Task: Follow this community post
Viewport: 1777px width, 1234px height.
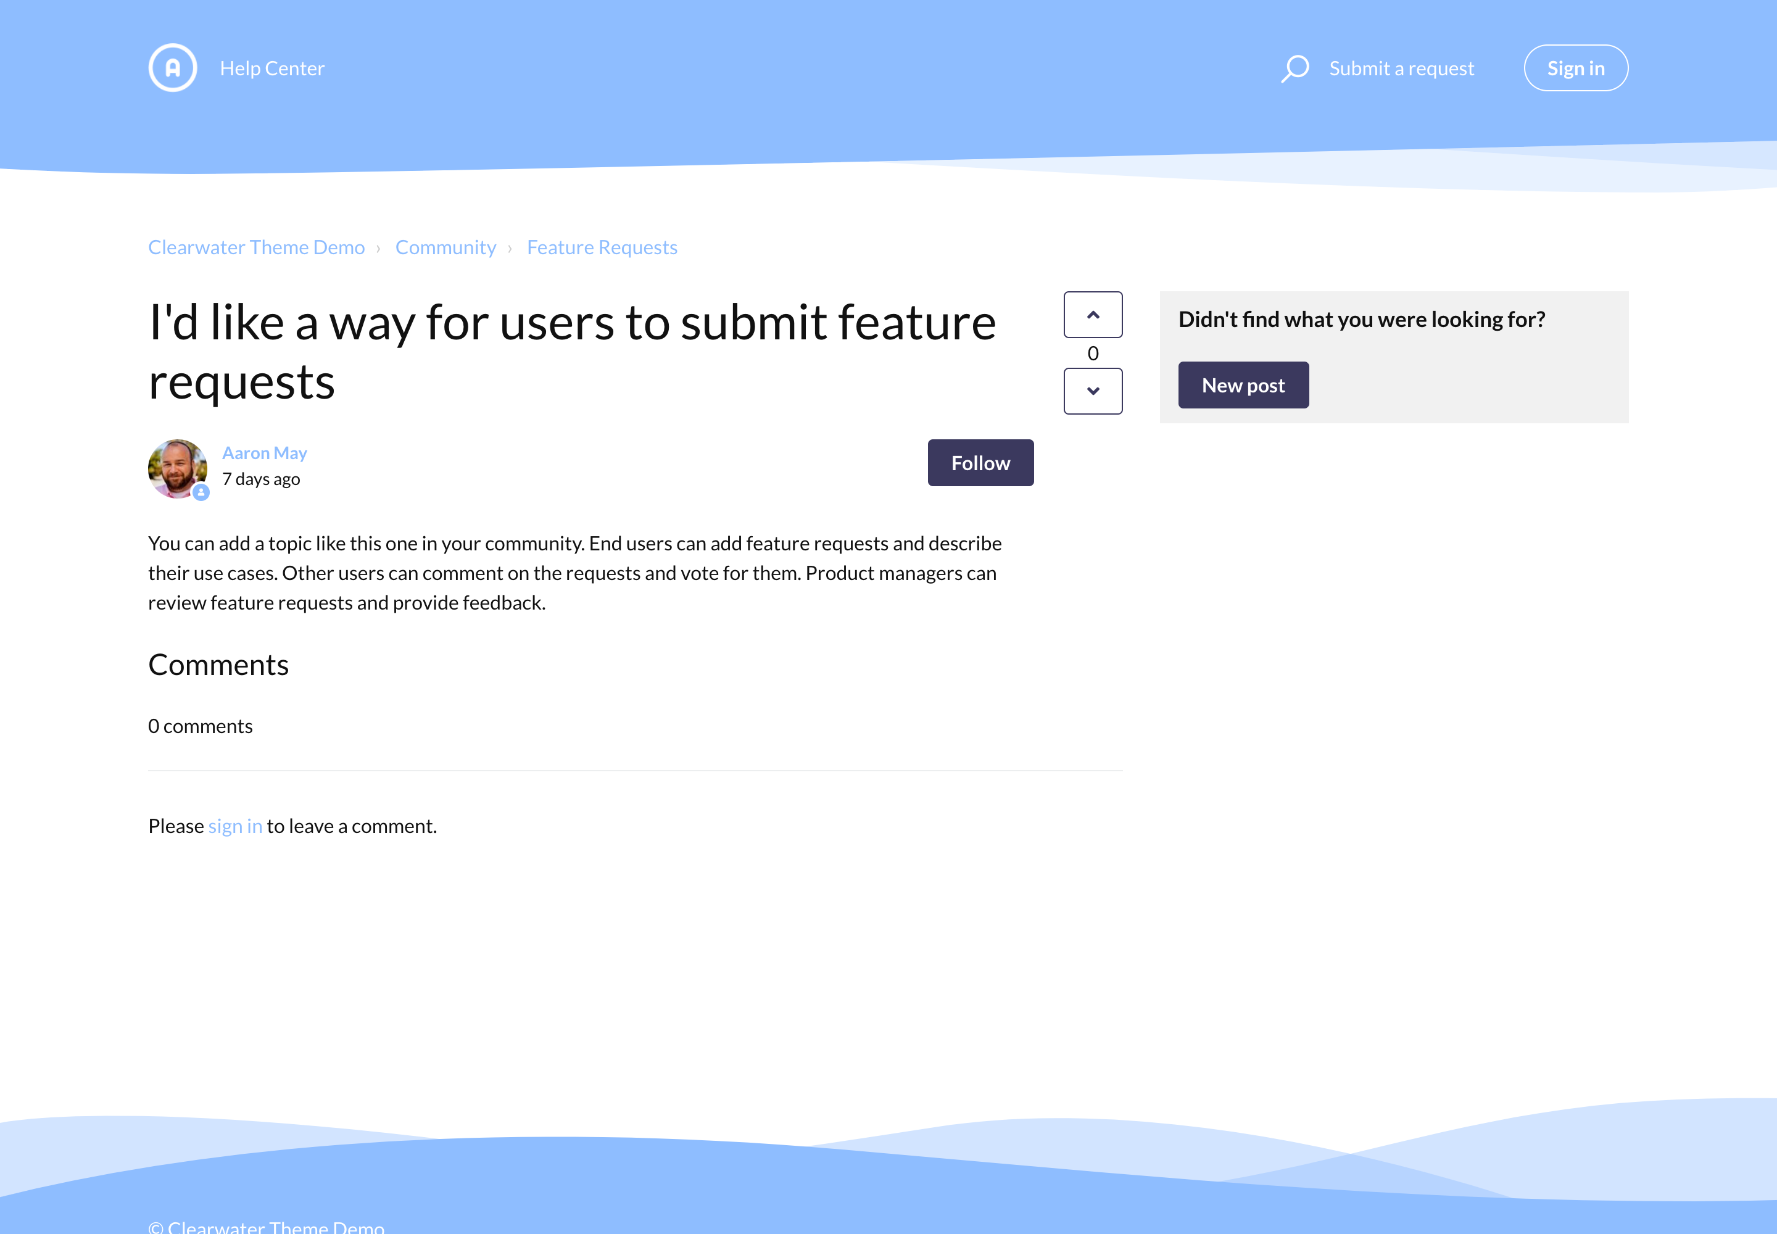Action: [x=980, y=463]
